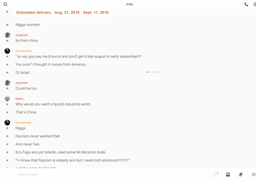Click the Dylan_ sender name
The height and width of the screenshot is (181, 256).
point(20,99)
